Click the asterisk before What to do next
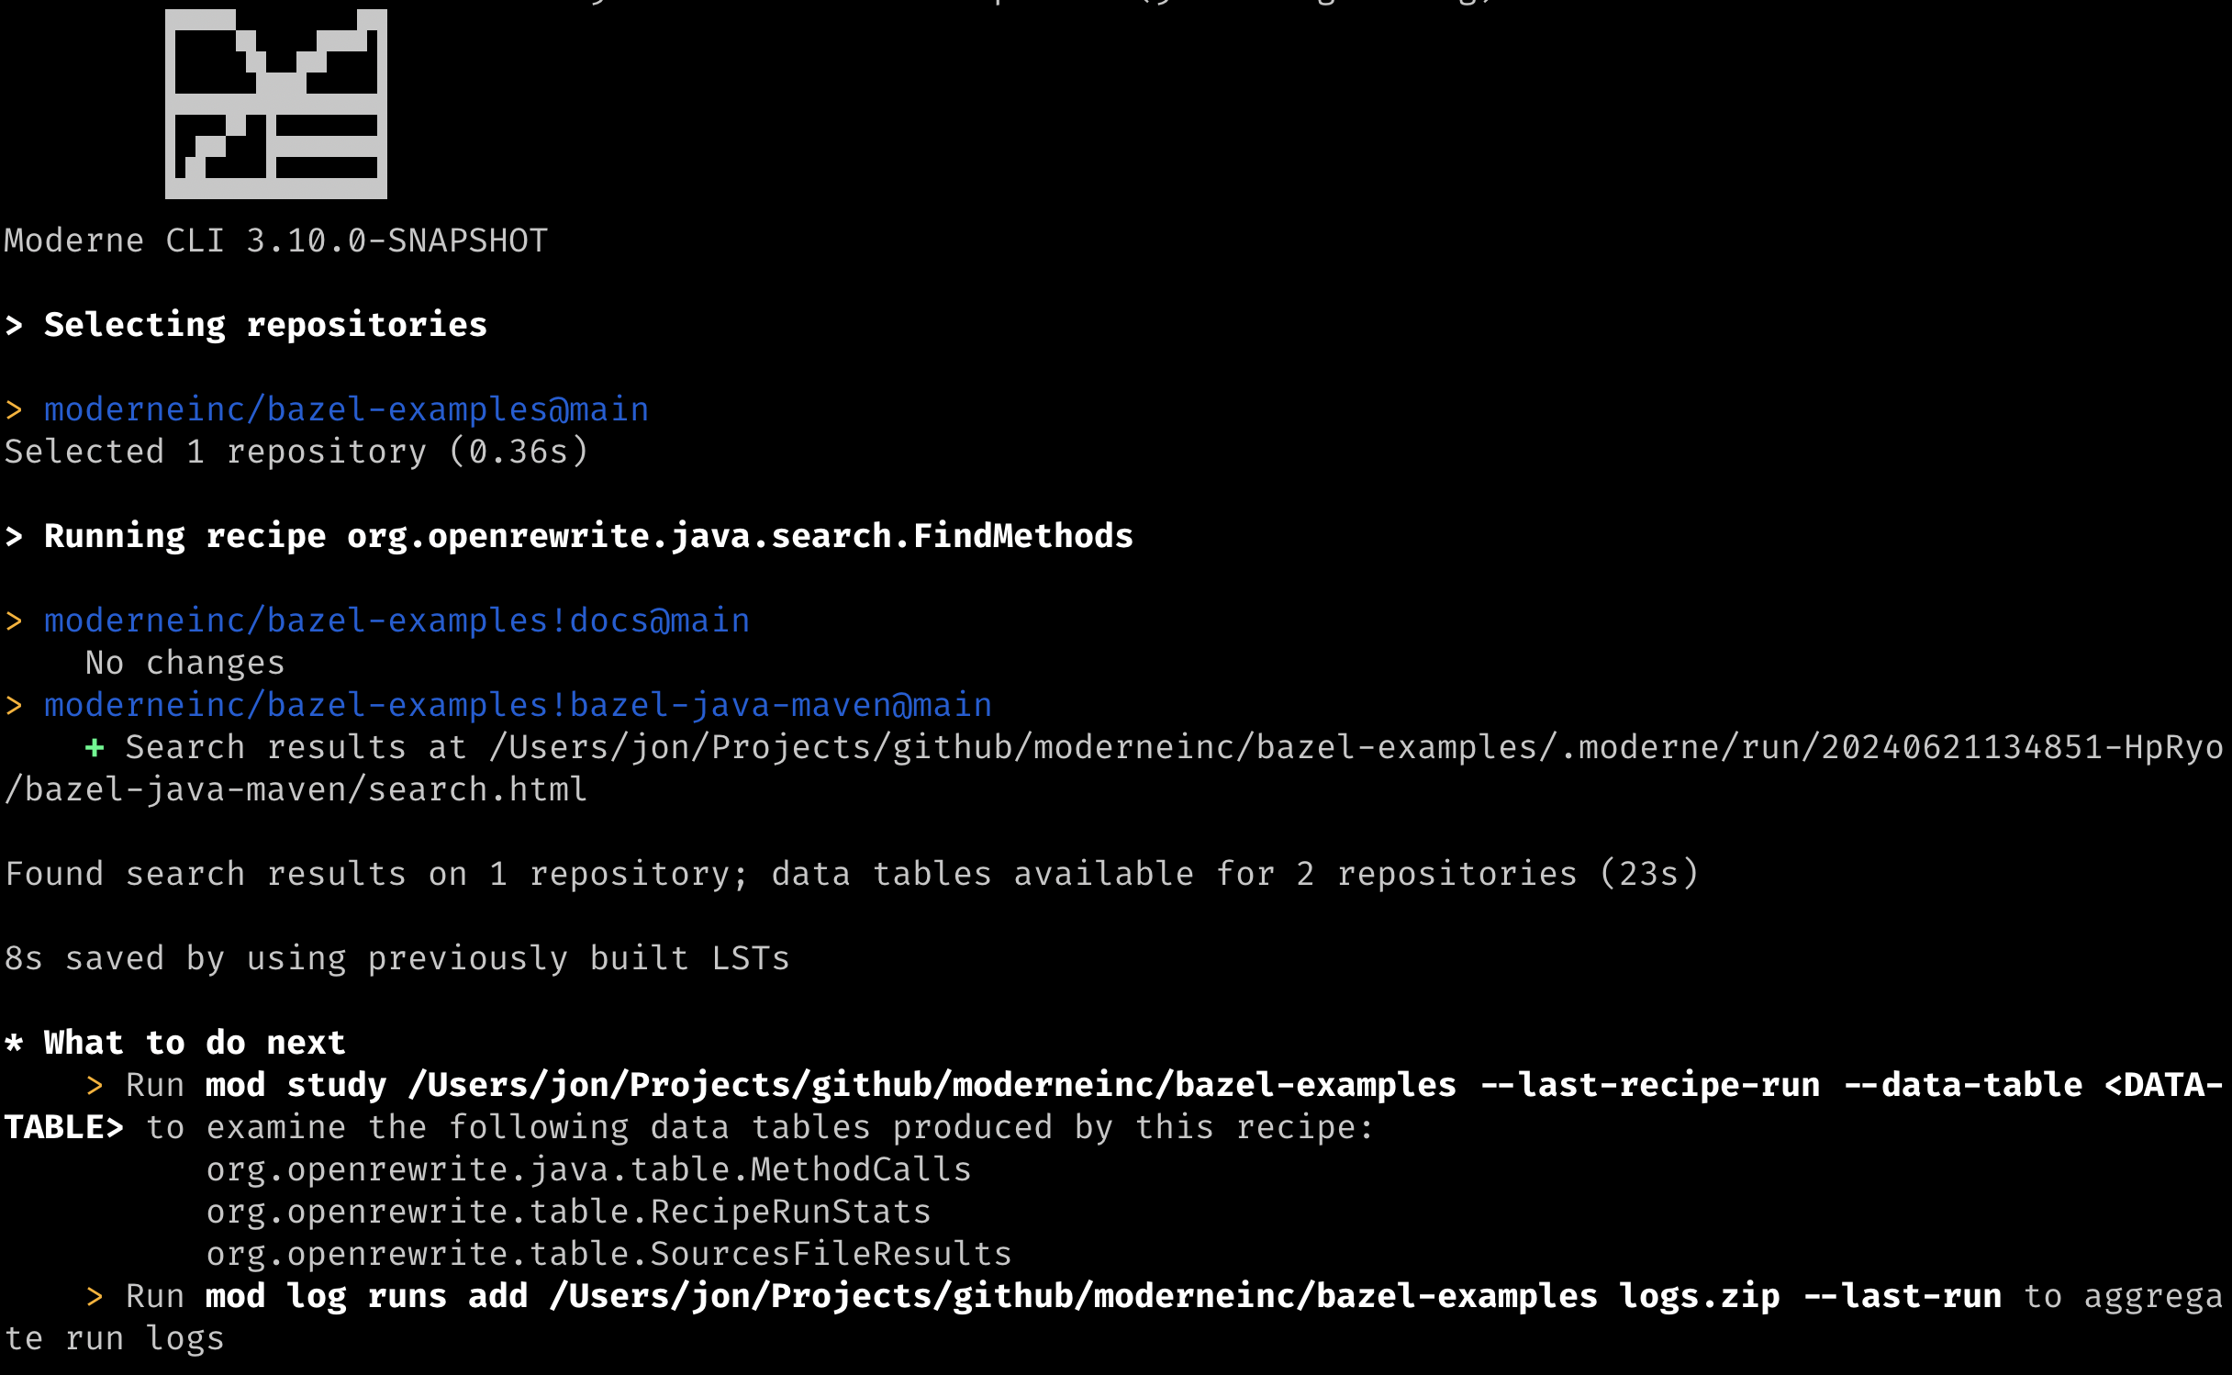The image size is (2232, 1375). coord(14,1044)
